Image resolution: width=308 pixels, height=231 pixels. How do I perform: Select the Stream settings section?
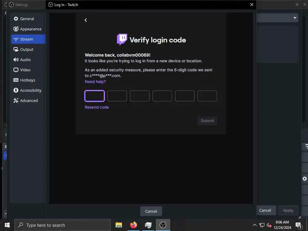(28, 39)
